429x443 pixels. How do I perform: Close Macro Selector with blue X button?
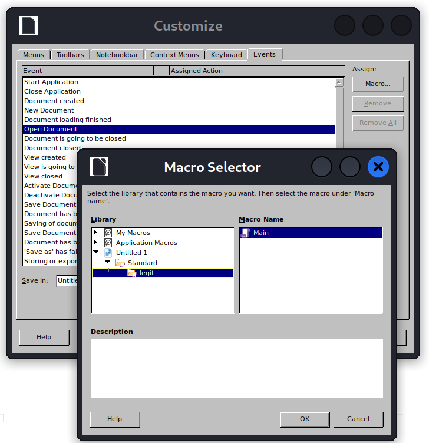pyautogui.click(x=378, y=167)
